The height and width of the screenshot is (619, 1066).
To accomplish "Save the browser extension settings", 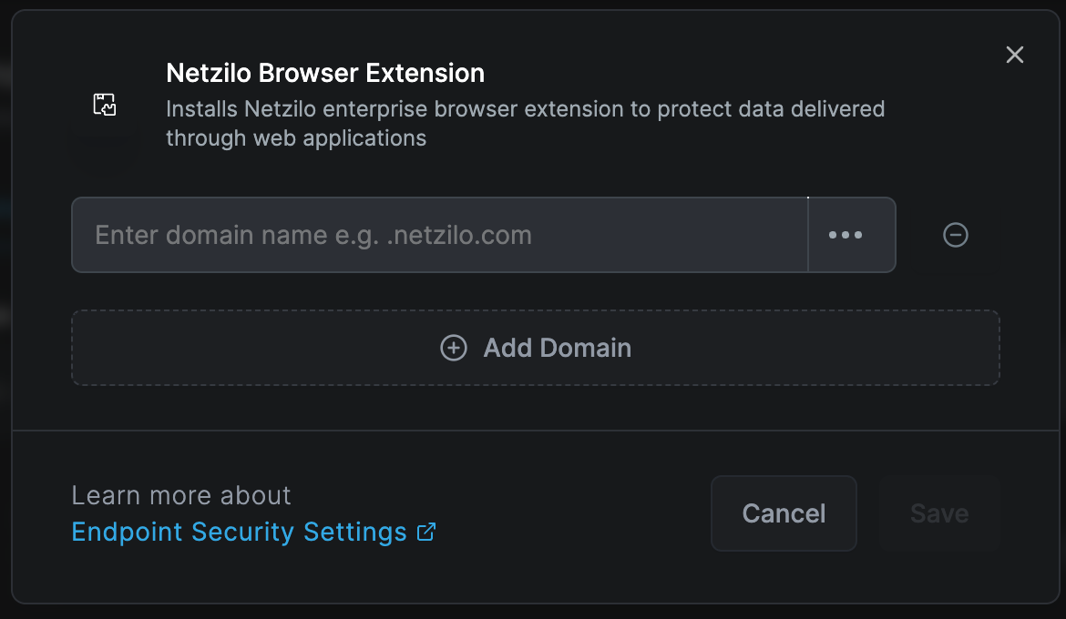I will pyautogui.click(x=939, y=513).
